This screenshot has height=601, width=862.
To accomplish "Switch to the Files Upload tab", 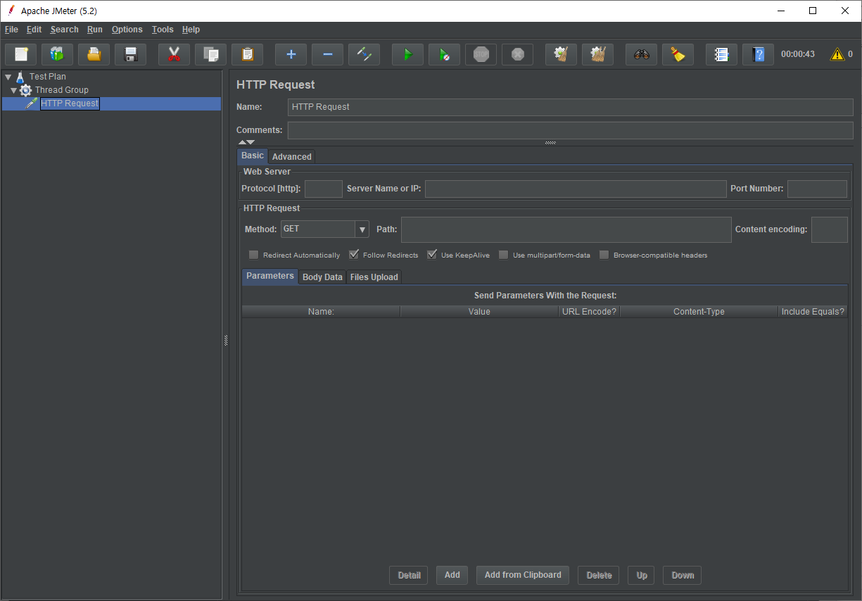I will pos(374,277).
